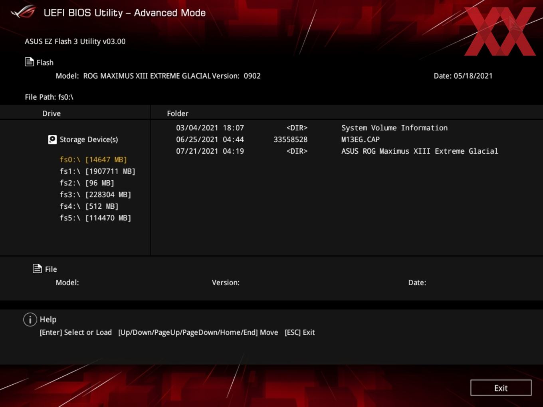Click the Help info icon
Viewport: 543px width, 407px height.
pyautogui.click(x=30, y=319)
